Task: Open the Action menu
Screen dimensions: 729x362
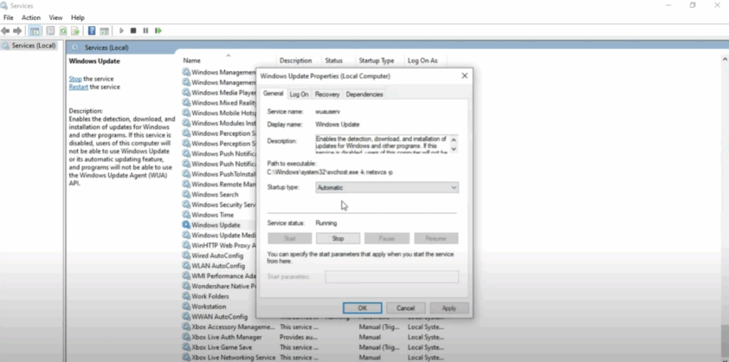Action: click(31, 18)
